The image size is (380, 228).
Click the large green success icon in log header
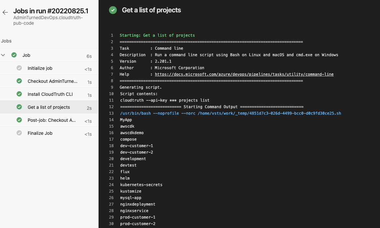pyautogui.click(x=113, y=10)
